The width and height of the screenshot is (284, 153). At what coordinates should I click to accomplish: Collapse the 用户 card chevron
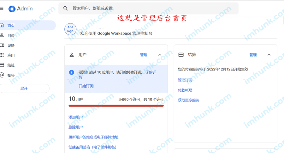point(160,55)
